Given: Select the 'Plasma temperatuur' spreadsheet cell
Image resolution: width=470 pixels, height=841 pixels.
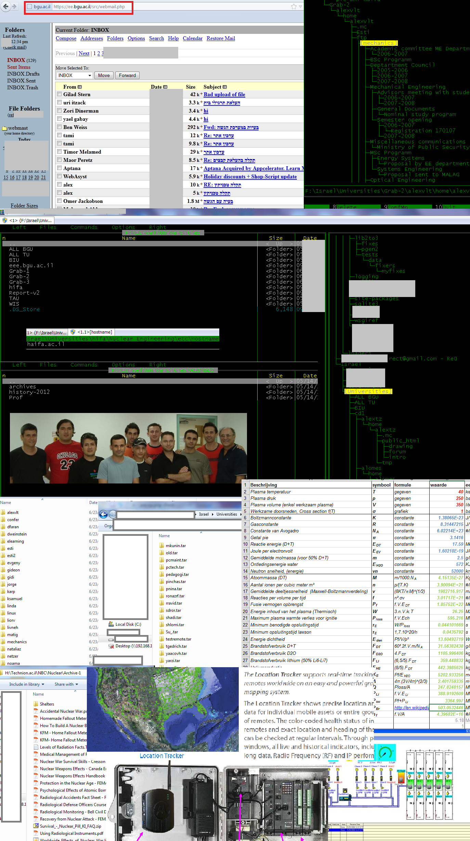Looking at the screenshot, I should [x=310, y=492].
